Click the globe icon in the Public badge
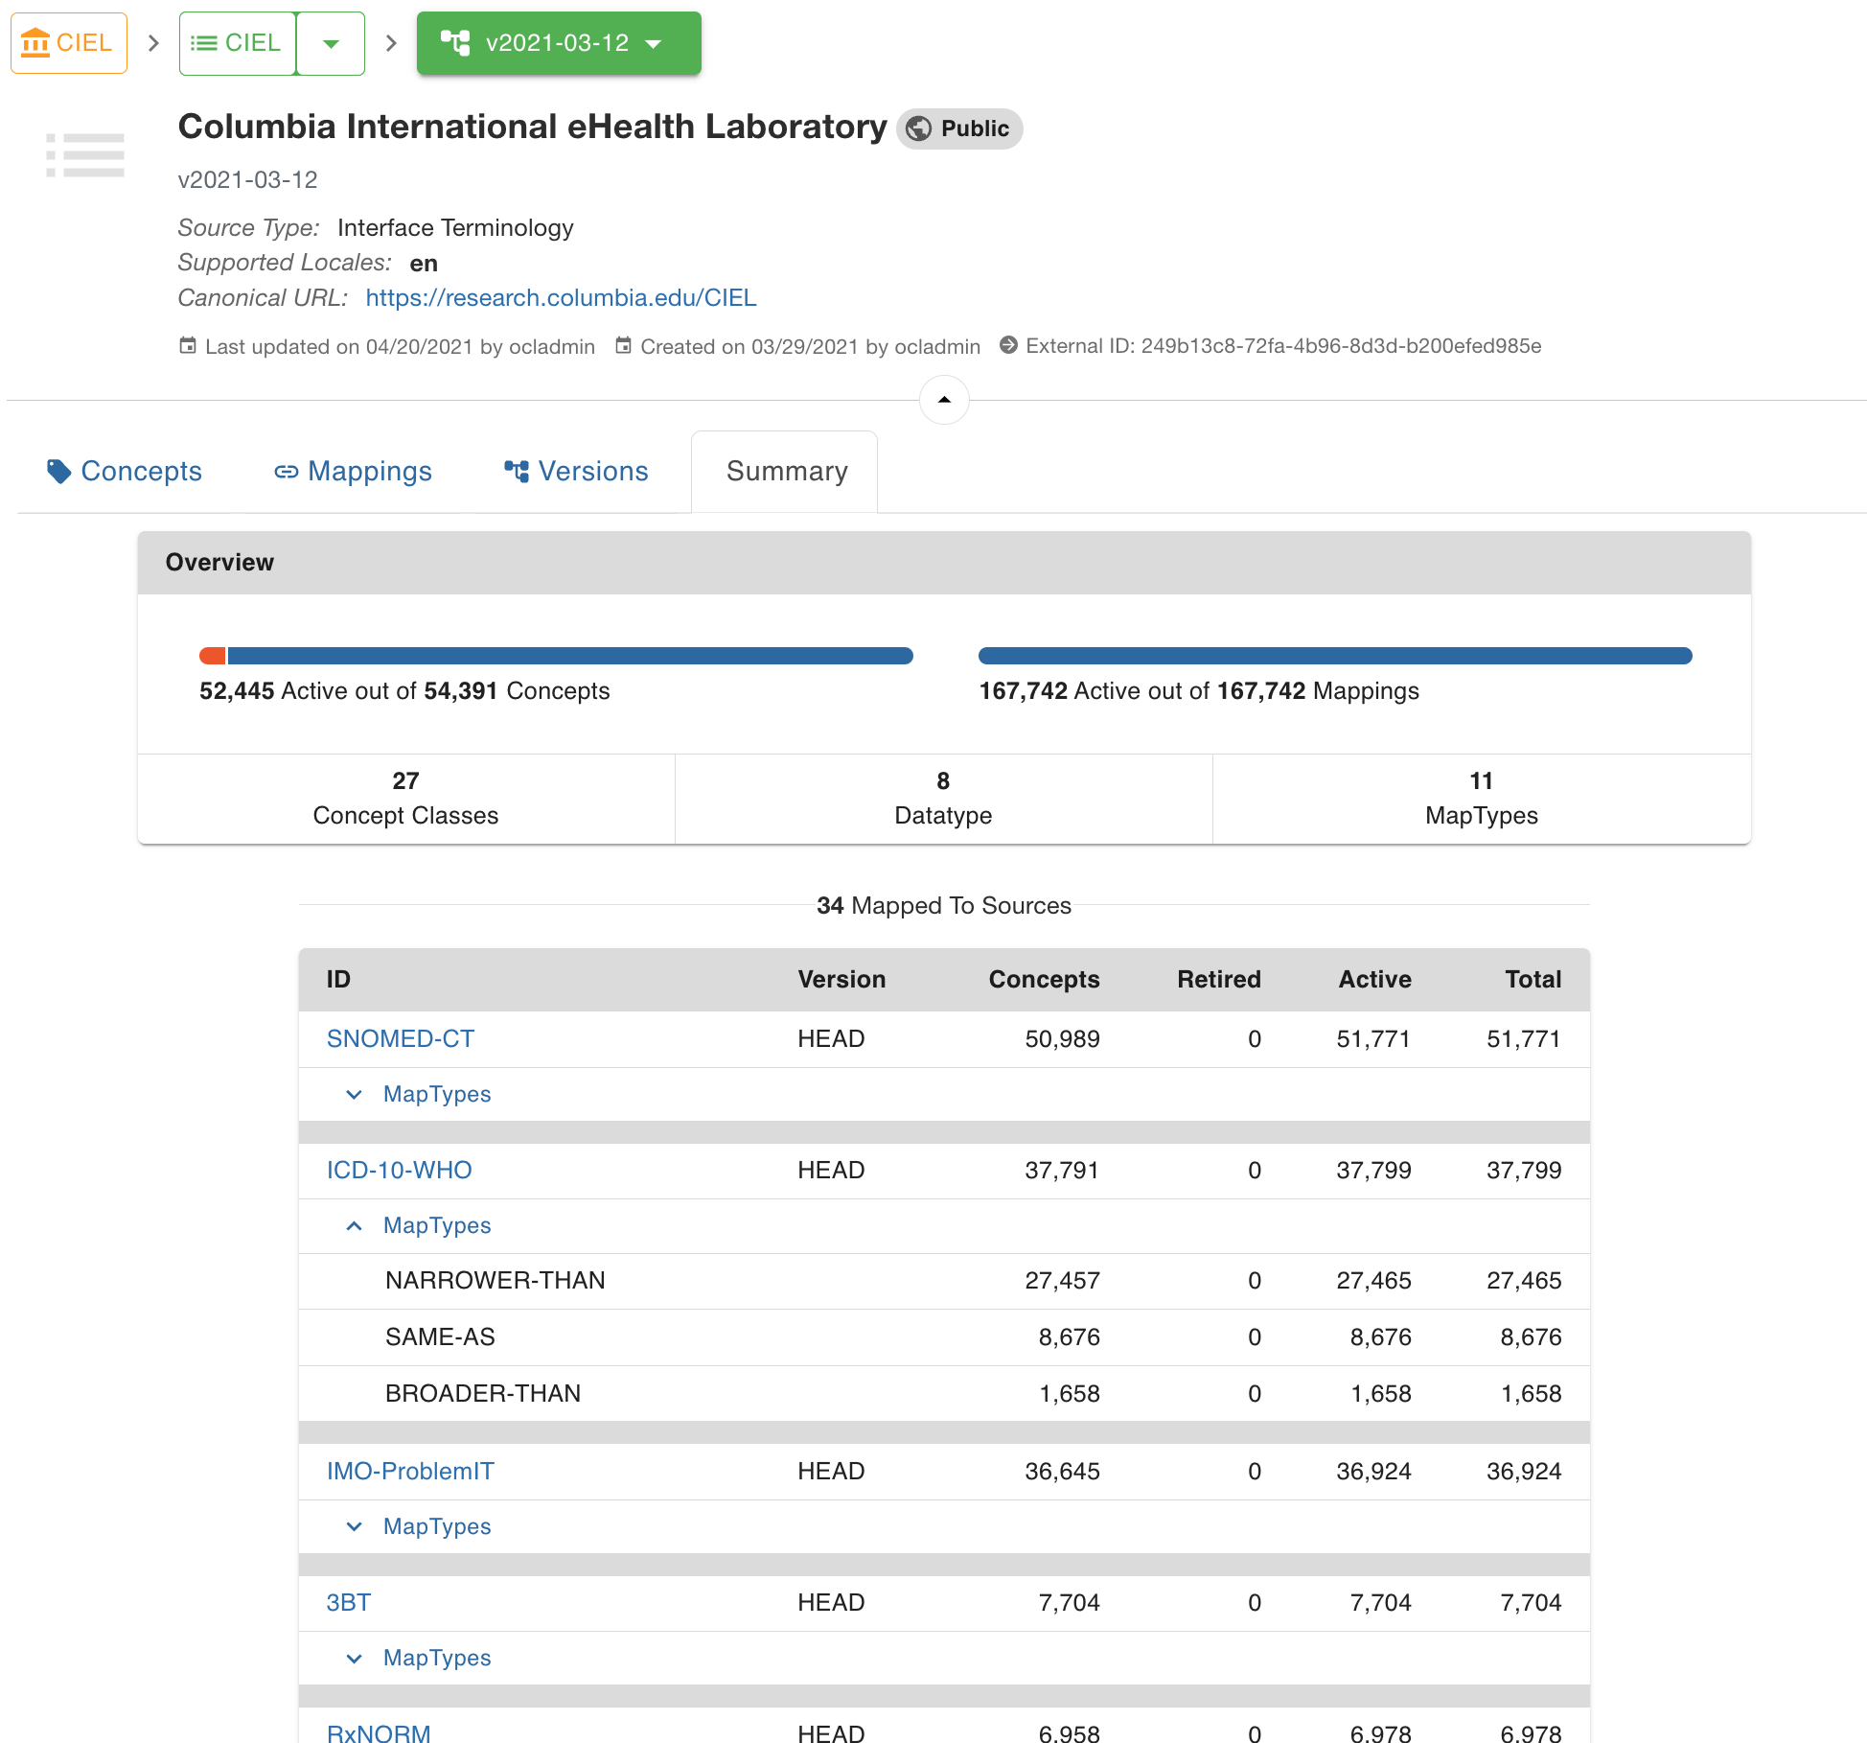1867x1743 pixels. click(x=919, y=128)
